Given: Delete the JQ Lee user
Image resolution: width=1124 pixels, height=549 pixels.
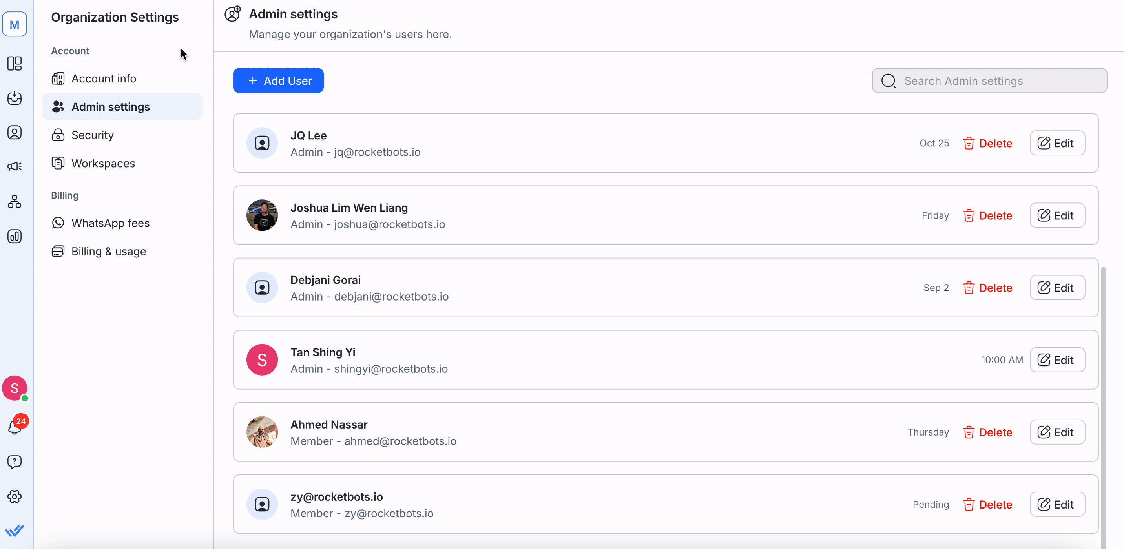Looking at the screenshot, I should [x=987, y=143].
